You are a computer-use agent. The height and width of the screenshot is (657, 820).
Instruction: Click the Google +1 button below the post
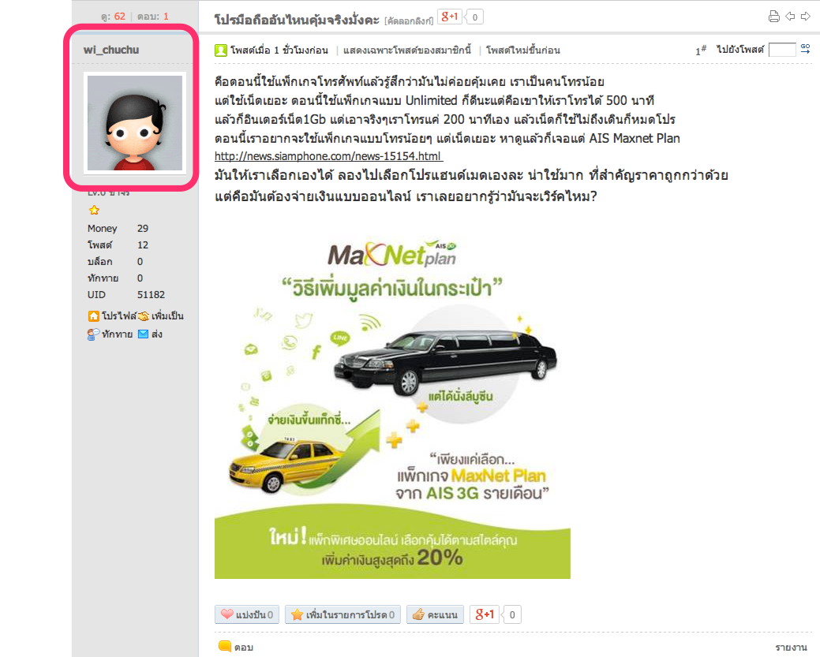click(x=485, y=614)
